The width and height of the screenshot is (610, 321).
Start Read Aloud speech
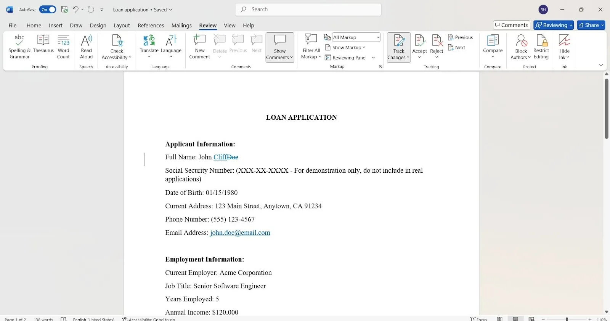(86, 47)
